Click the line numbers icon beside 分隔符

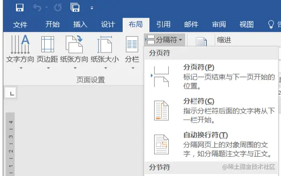(201, 42)
